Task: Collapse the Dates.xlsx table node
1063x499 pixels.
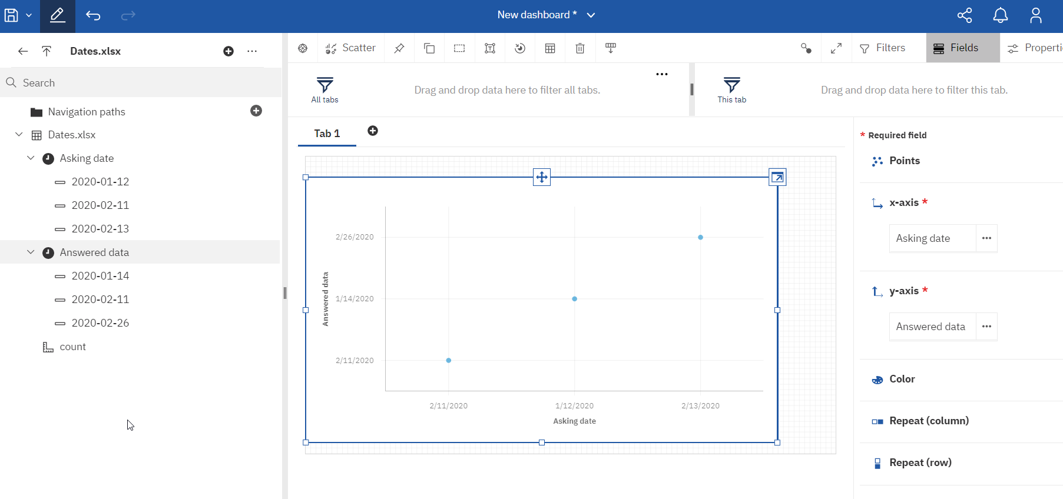Action: (19, 135)
